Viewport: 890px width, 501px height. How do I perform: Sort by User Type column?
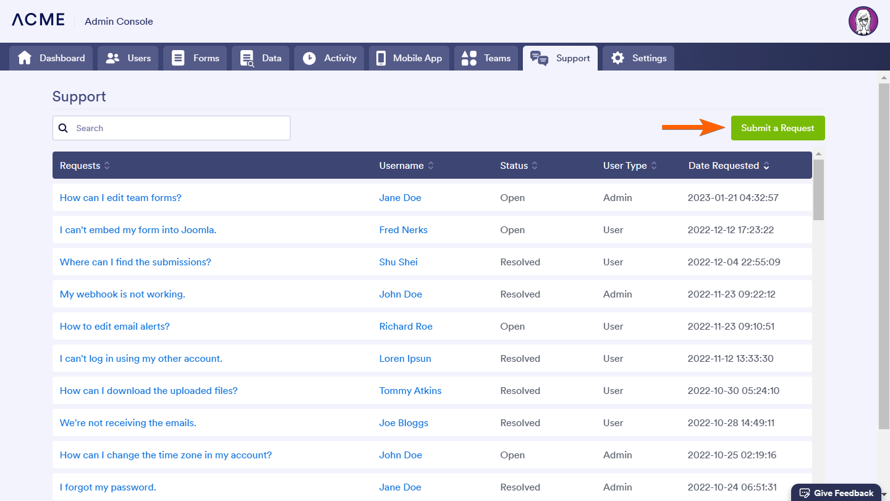click(654, 166)
